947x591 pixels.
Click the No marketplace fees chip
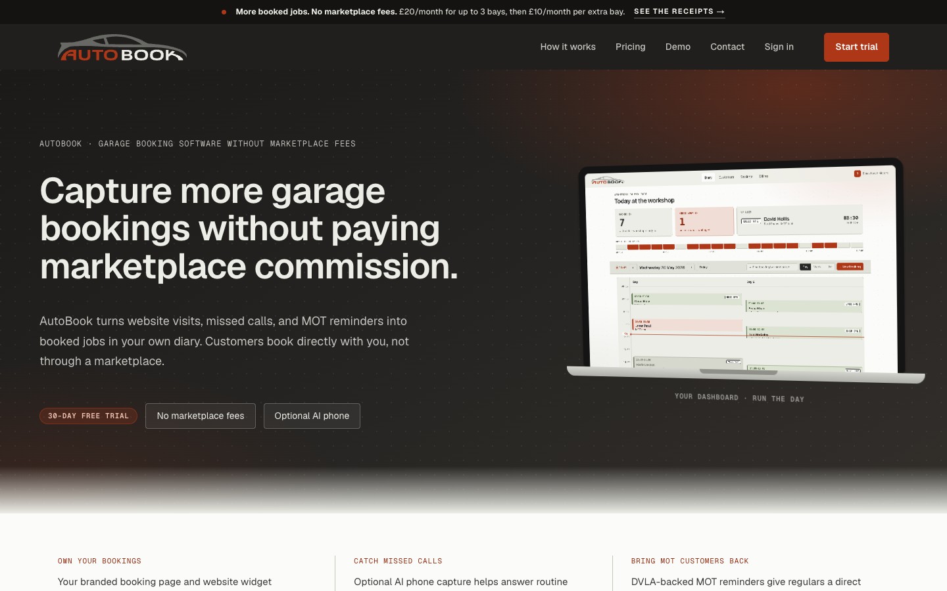tap(201, 416)
